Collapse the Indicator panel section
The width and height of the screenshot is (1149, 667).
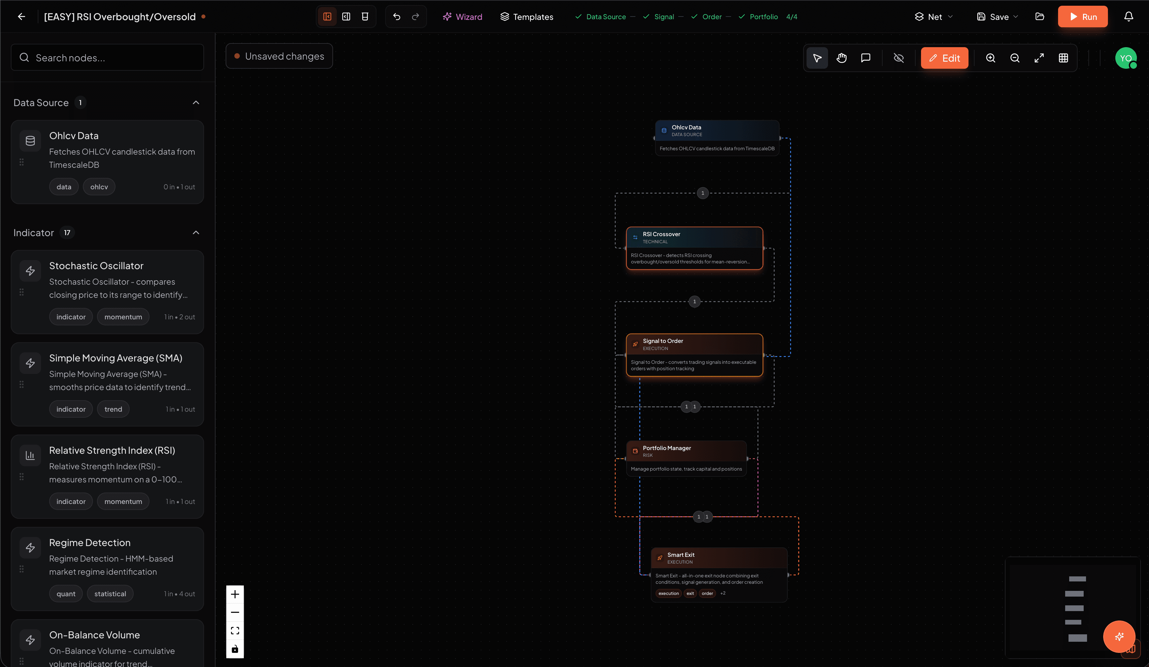[196, 232]
